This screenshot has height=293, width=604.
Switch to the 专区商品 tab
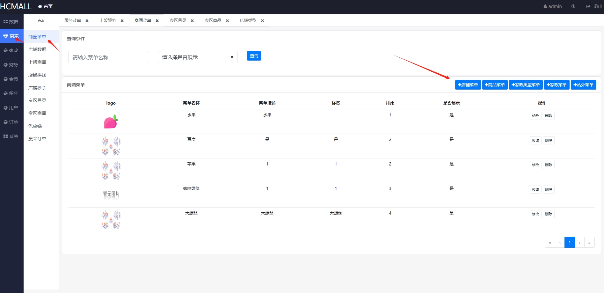(213, 20)
